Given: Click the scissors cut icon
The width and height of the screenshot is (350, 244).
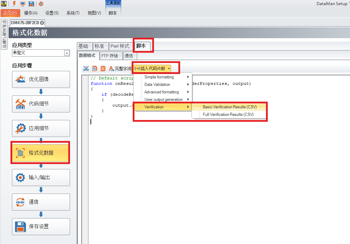Looking at the screenshot, I should pos(86,68).
